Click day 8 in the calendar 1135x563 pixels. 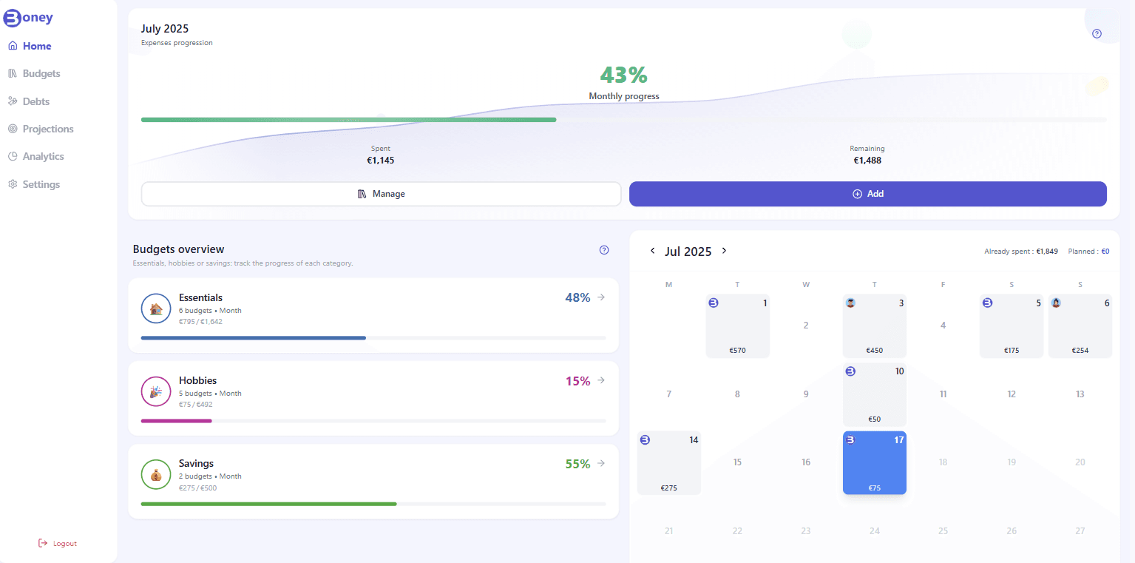(737, 394)
